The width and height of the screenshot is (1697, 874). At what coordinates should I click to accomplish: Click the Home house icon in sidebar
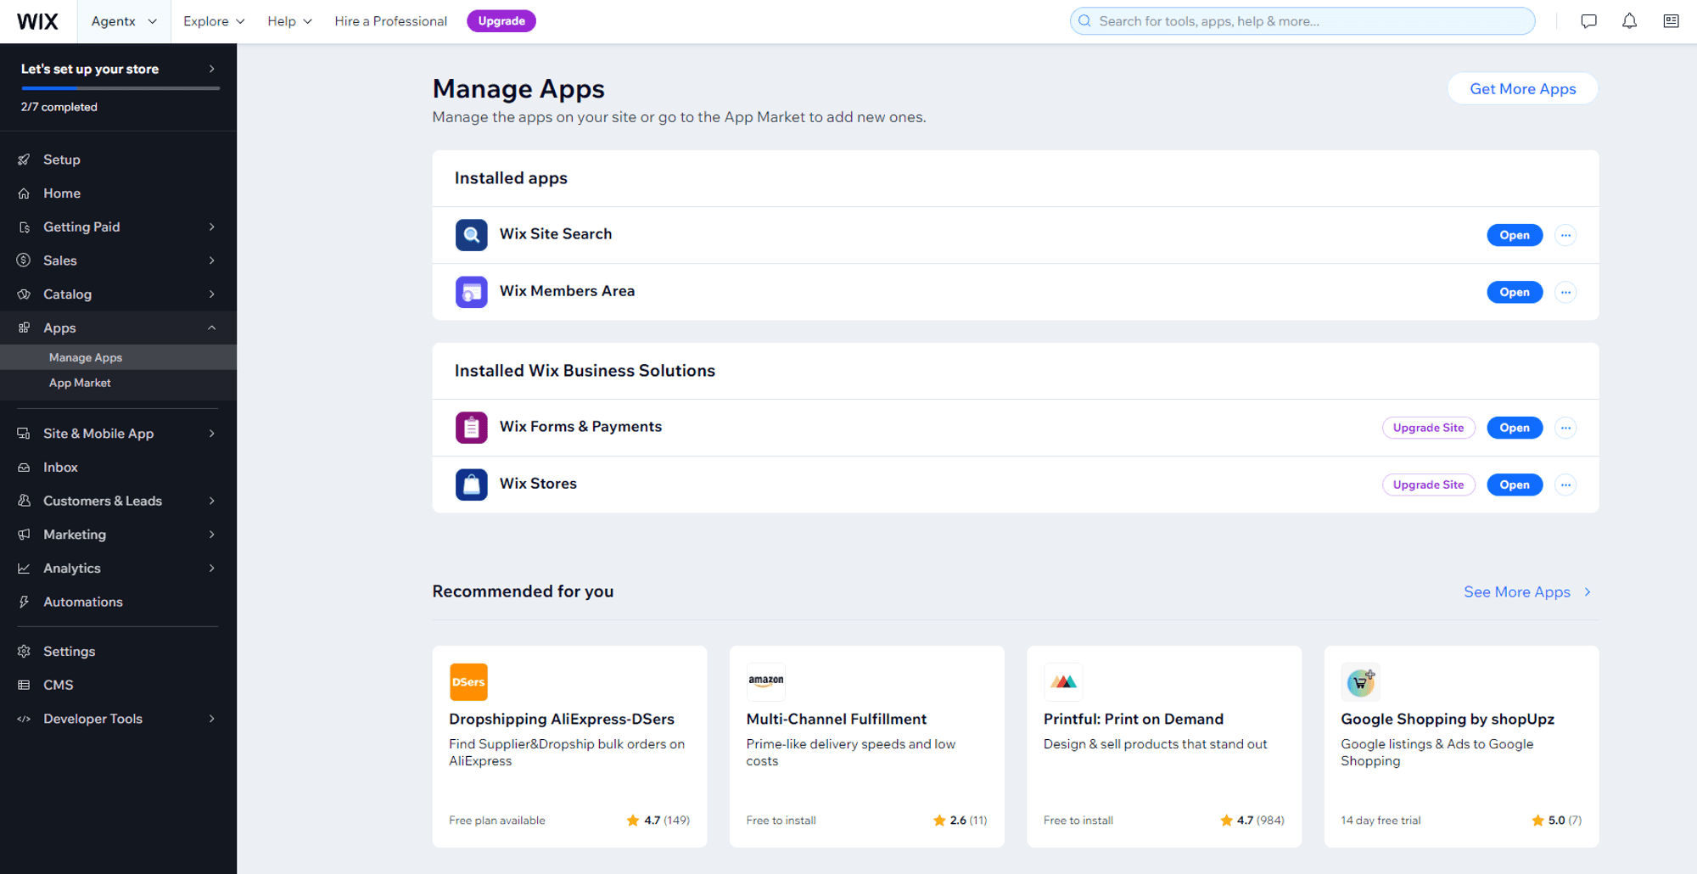tap(24, 193)
